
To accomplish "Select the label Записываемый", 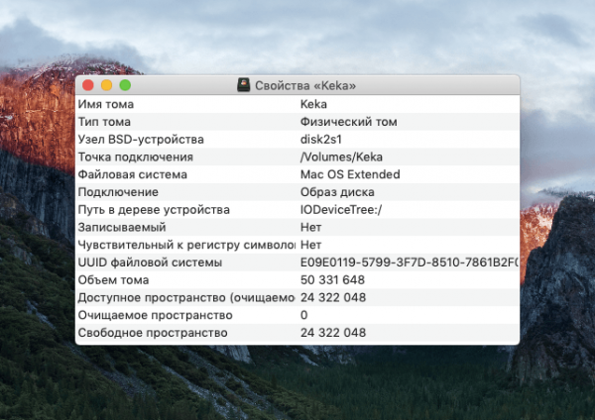I will (122, 227).
